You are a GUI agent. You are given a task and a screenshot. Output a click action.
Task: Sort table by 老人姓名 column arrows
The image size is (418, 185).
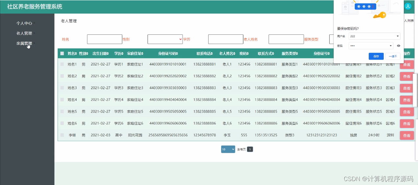(235, 54)
